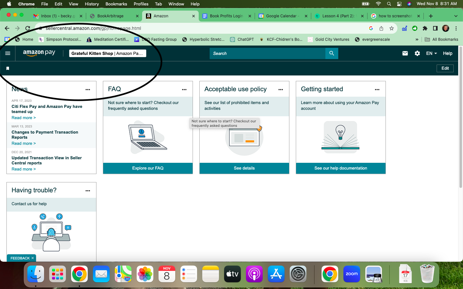This screenshot has height=289, width=463.
Task: Open zoom app in the Dock
Action: (x=352, y=274)
